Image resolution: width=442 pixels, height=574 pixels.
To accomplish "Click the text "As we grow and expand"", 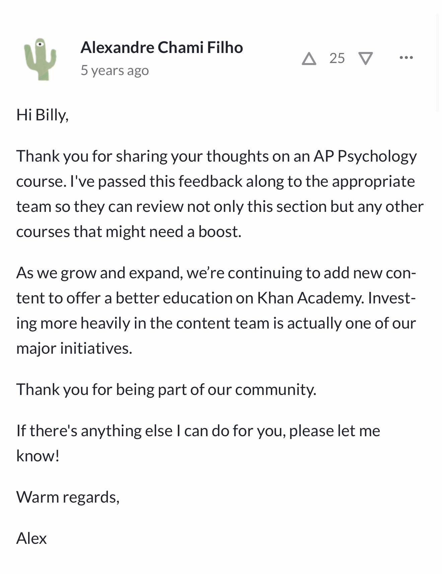I will click(99, 273).
